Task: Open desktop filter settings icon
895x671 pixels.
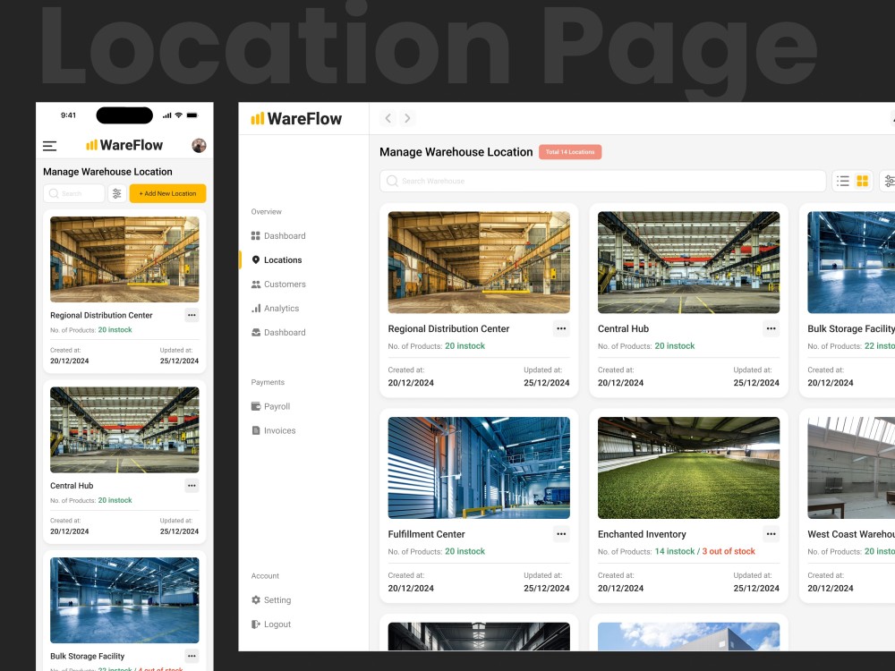Action: pos(890,181)
